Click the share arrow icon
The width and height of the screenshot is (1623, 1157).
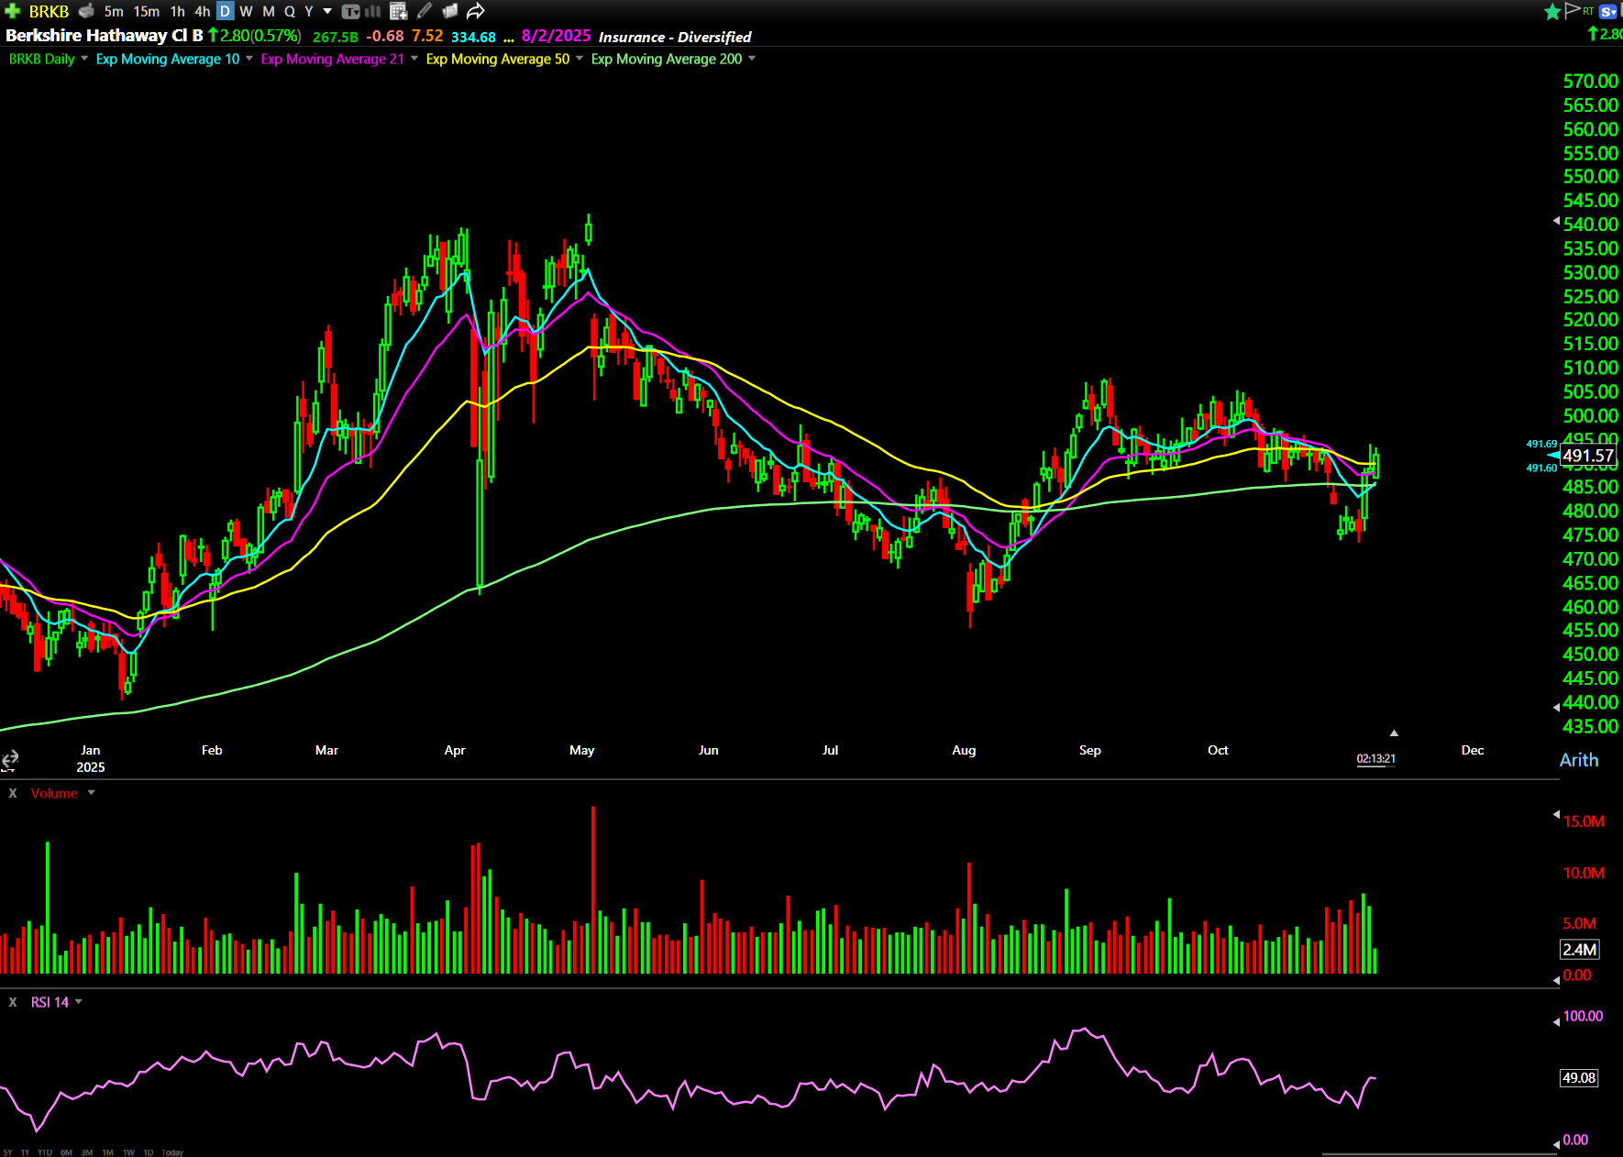pyautogui.click(x=475, y=11)
